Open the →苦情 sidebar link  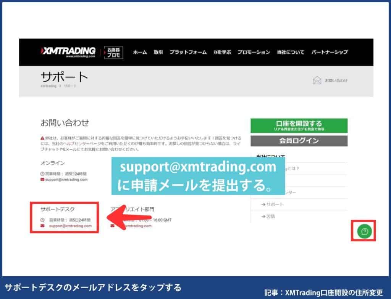point(268,216)
